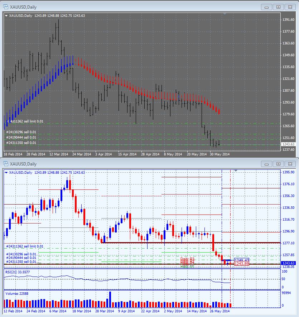
Task: Close the top XAUUSD,Daily chart window
Action: pyautogui.click(x=290, y=7)
